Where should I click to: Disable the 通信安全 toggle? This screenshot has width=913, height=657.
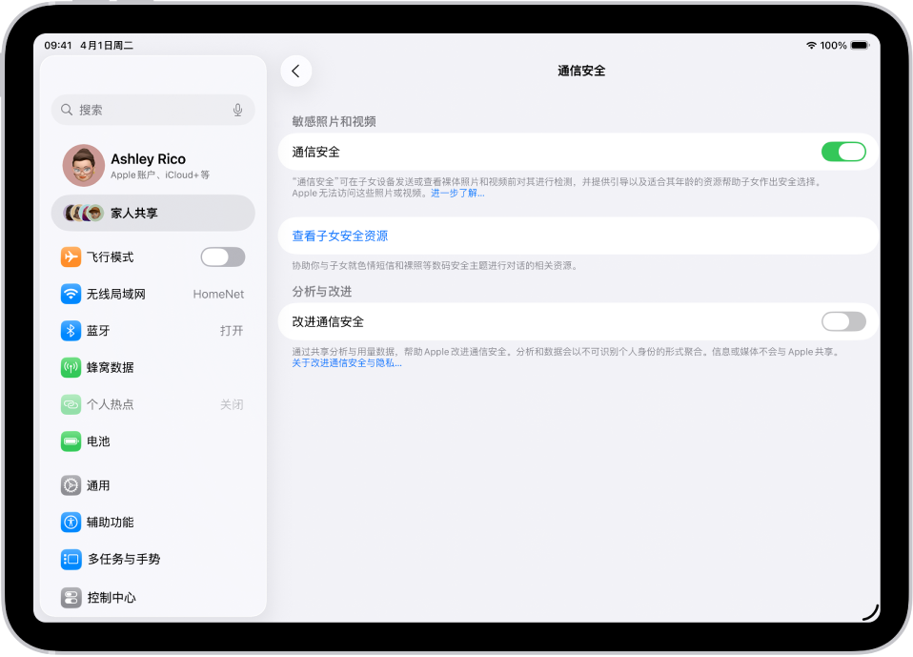(843, 151)
